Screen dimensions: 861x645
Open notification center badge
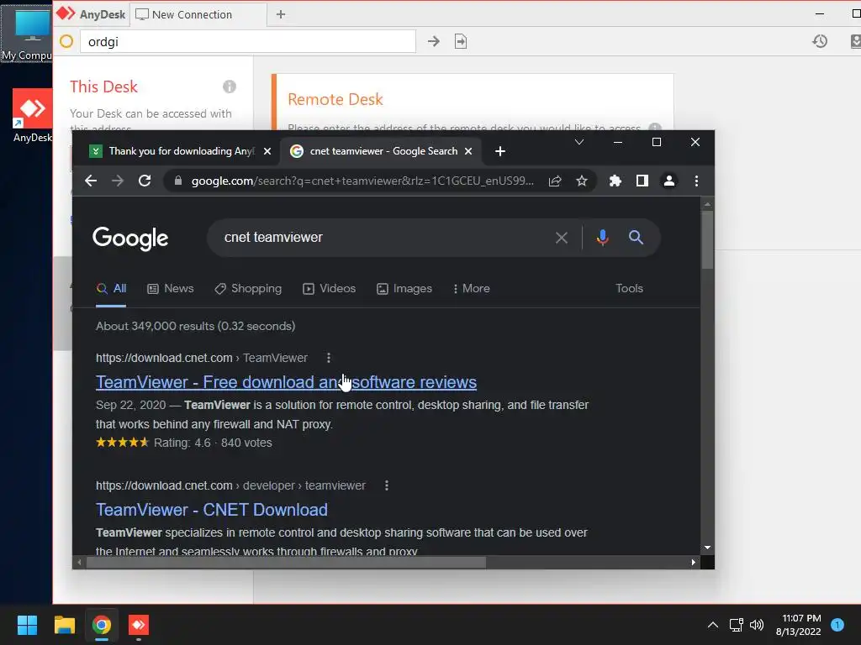pos(837,625)
